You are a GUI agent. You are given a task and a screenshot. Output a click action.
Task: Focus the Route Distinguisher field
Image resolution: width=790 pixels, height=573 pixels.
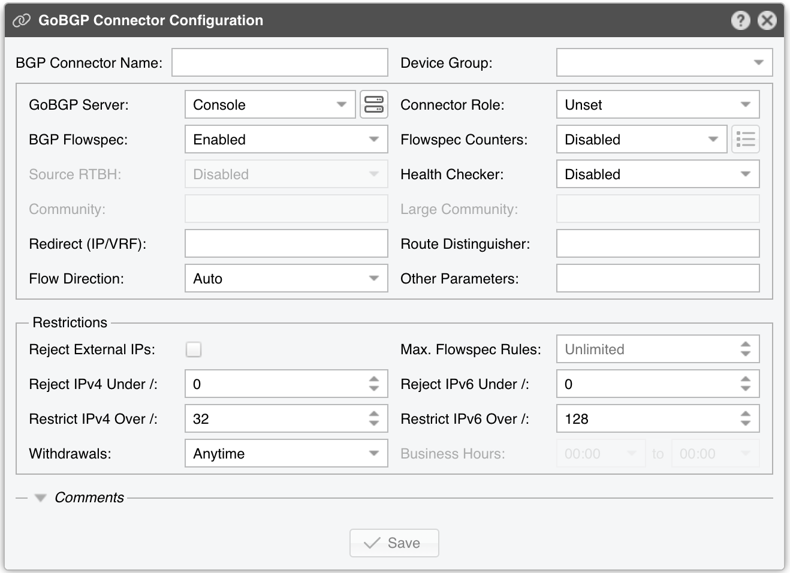tap(658, 243)
